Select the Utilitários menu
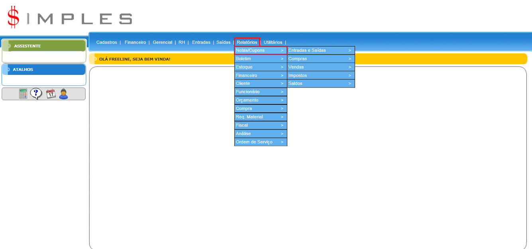Screen dimensions: 532x249 (x=273, y=42)
